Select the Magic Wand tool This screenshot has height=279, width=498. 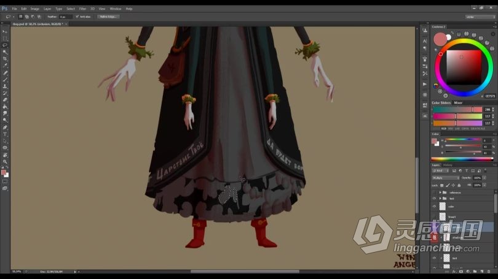tap(5, 52)
